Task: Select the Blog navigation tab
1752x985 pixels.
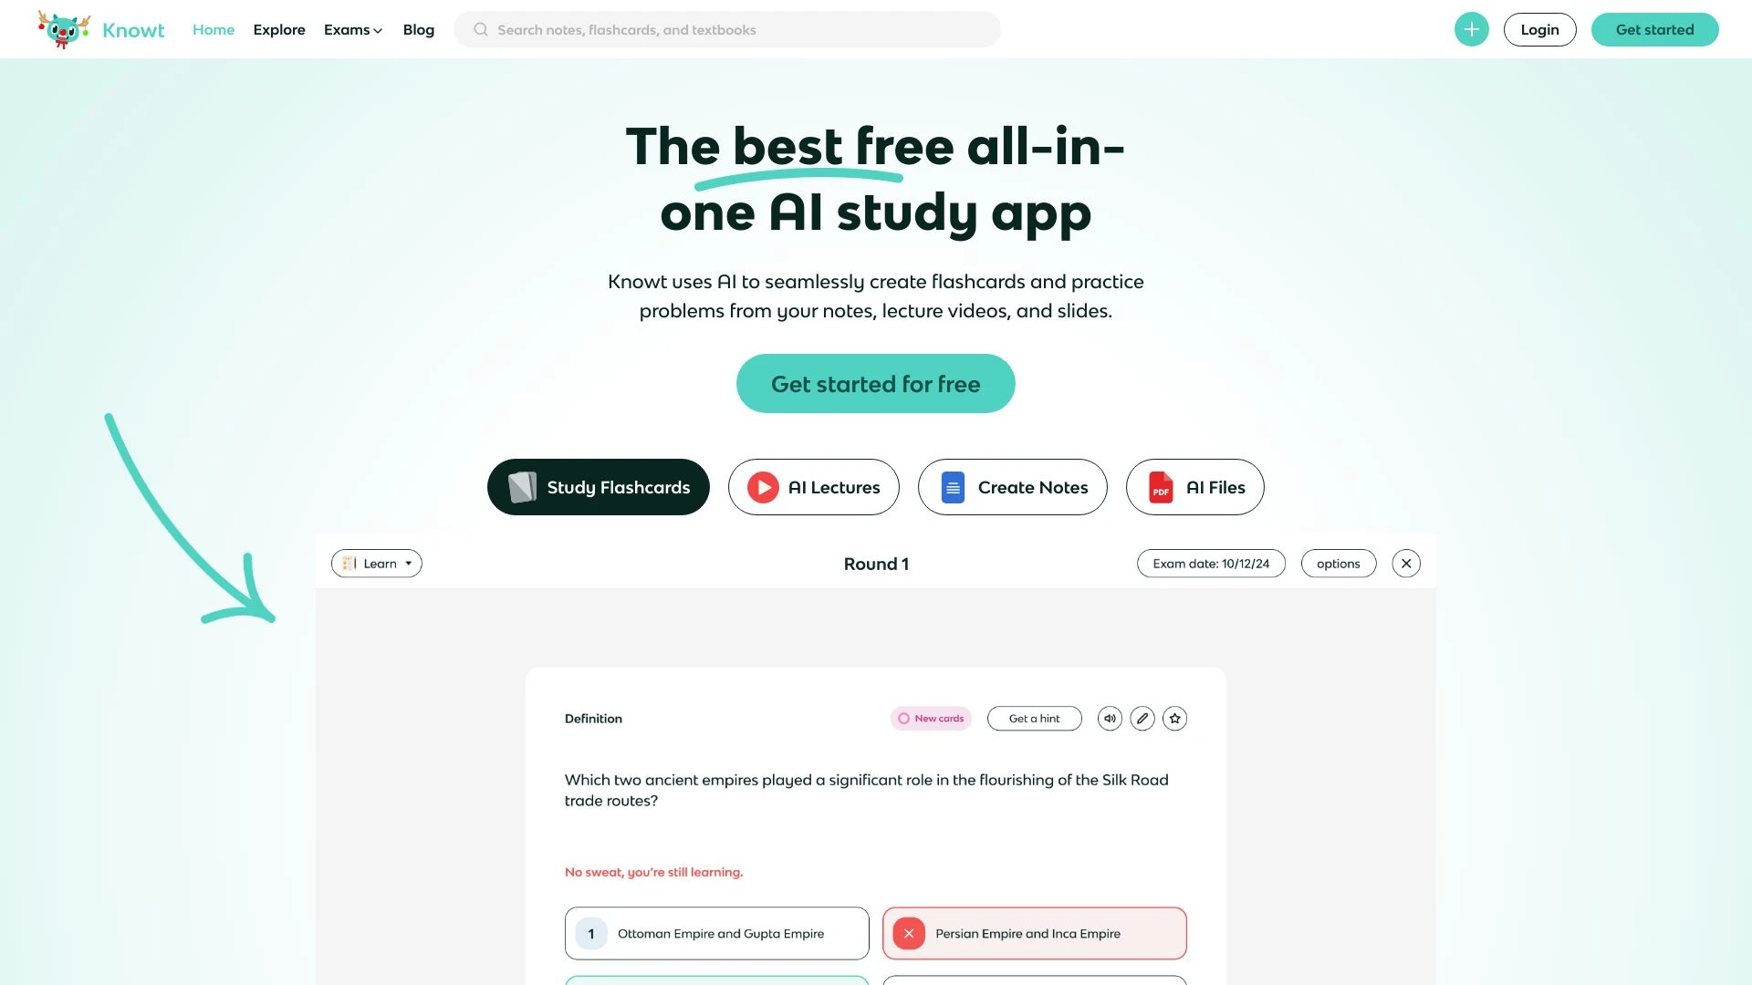Action: [x=419, y=29]
